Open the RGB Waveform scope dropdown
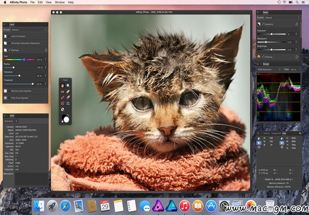Screen dimensions: 309x215 pos(269,69)
